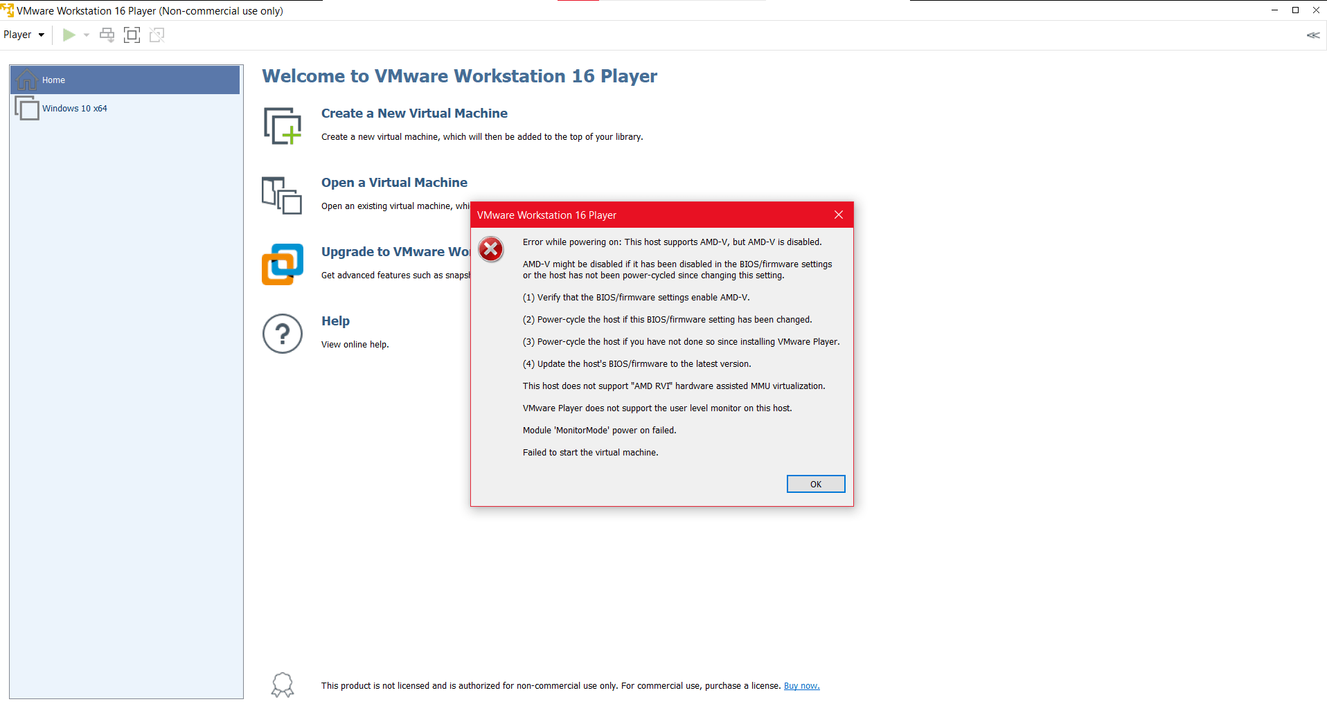Click the Buy now link
Screen dimensions: 1327x713
(801, 686)
